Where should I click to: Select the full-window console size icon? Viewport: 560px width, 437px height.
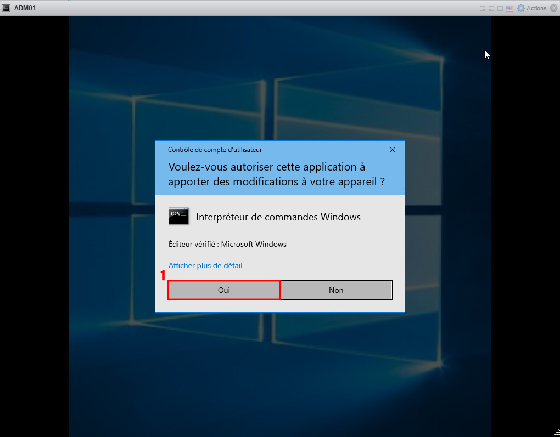click(x=500, y=9)
